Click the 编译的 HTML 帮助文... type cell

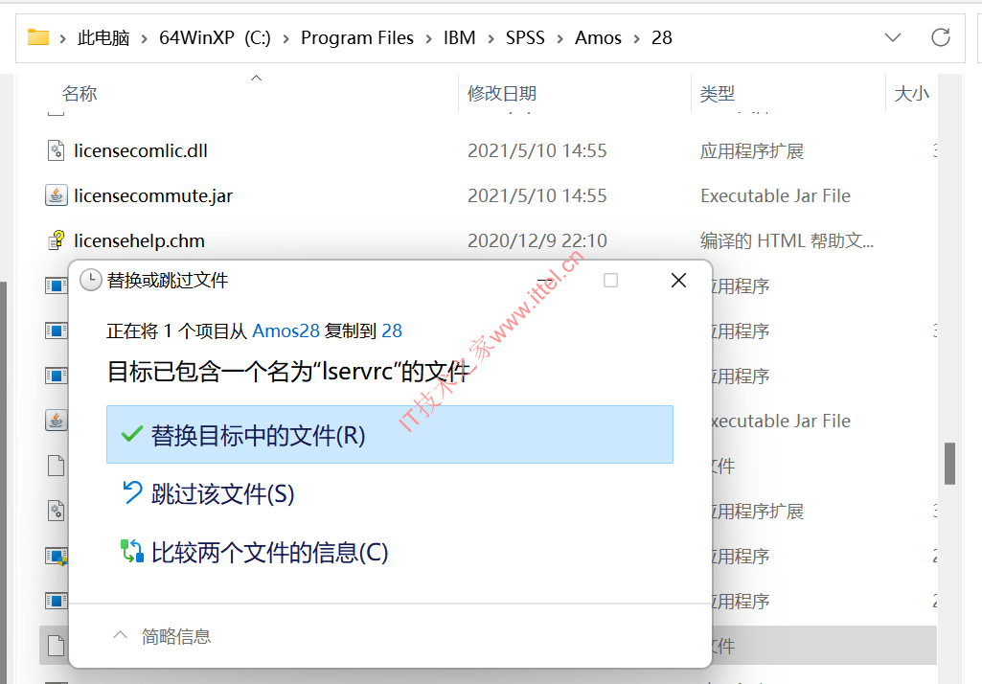coord(787,241)
